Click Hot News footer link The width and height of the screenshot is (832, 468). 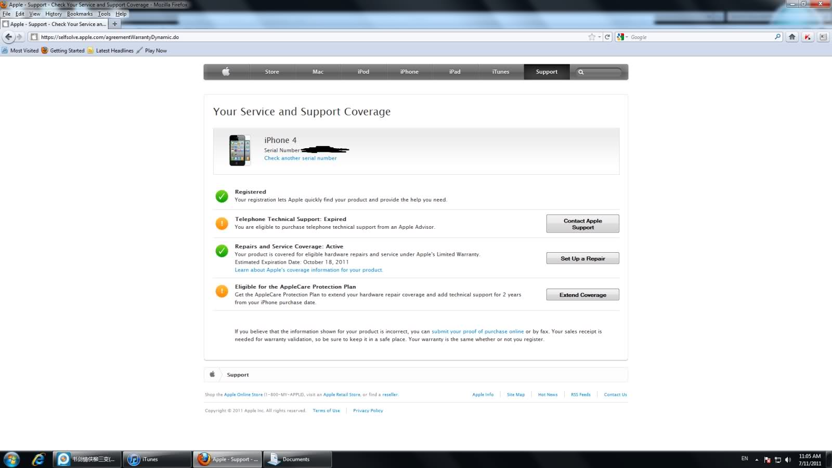coord(548,395)
